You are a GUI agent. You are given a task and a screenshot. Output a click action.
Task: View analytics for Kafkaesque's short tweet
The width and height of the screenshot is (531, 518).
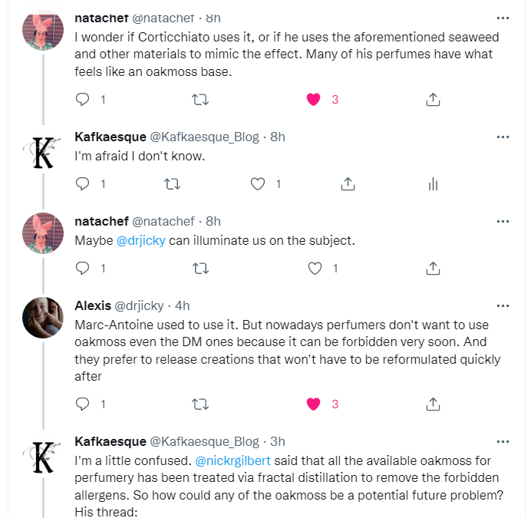(432, 184)
